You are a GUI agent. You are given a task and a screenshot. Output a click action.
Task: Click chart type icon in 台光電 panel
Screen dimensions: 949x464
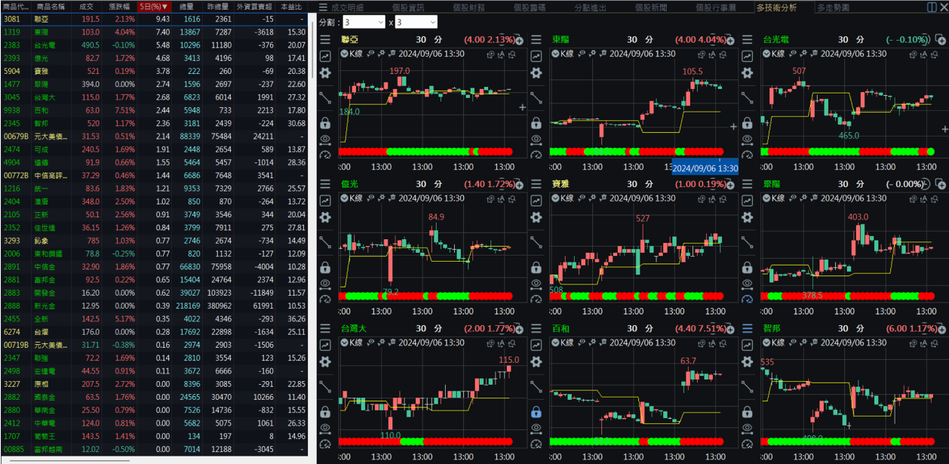pos(747,56)
